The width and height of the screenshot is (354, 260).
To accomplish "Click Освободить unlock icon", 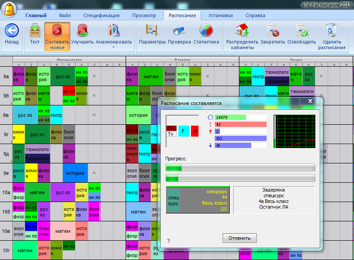I will (x=302, y=31).
